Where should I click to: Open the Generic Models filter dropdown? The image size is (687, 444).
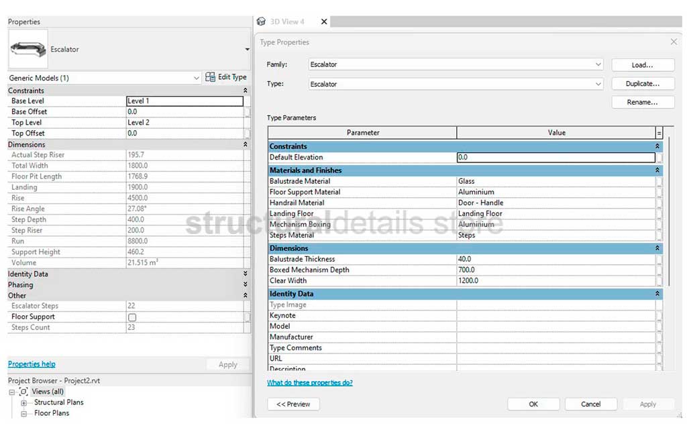pyautogui.click(x=196, y=78)
